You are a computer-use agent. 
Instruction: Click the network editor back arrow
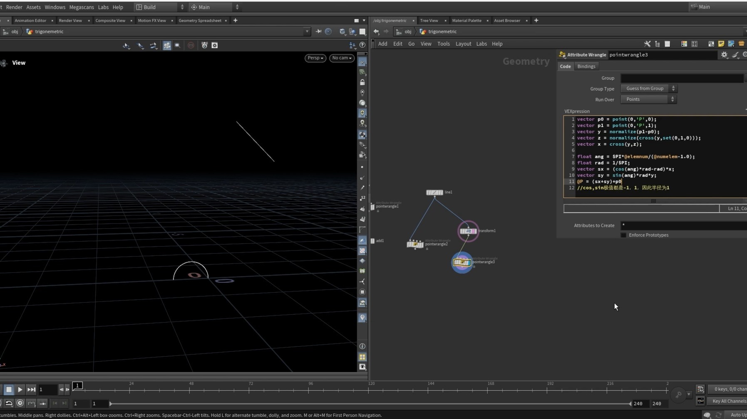pos(376,32)
